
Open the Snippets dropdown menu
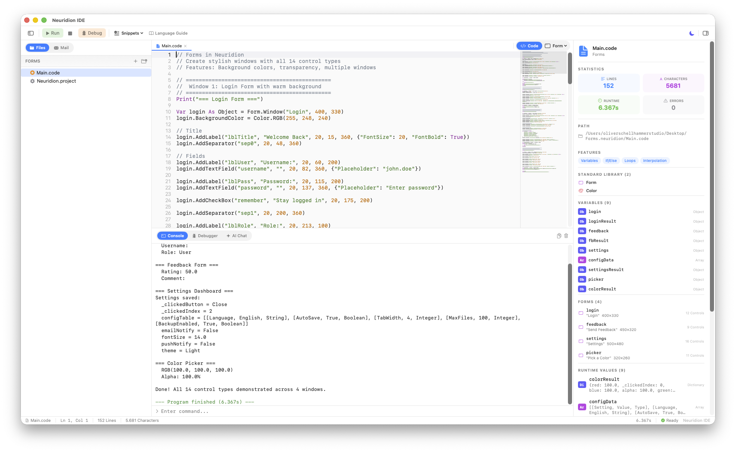pos(129,33)
